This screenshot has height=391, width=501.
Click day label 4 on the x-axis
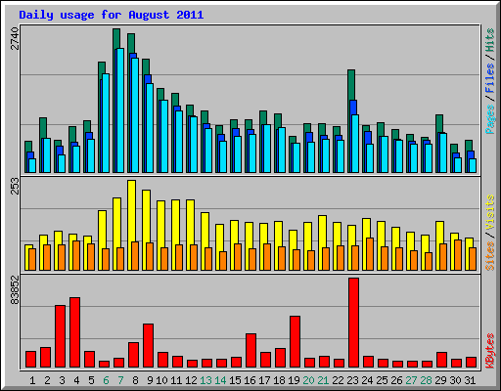(x=76, y=380)
